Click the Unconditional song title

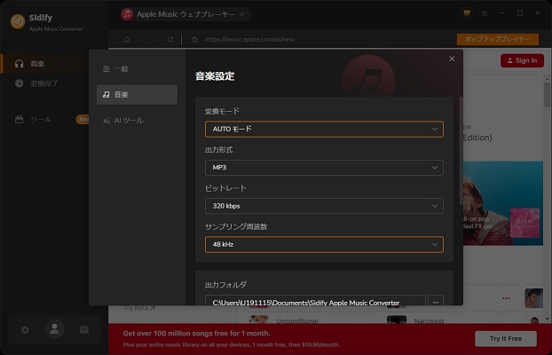[x=297, y=321]
